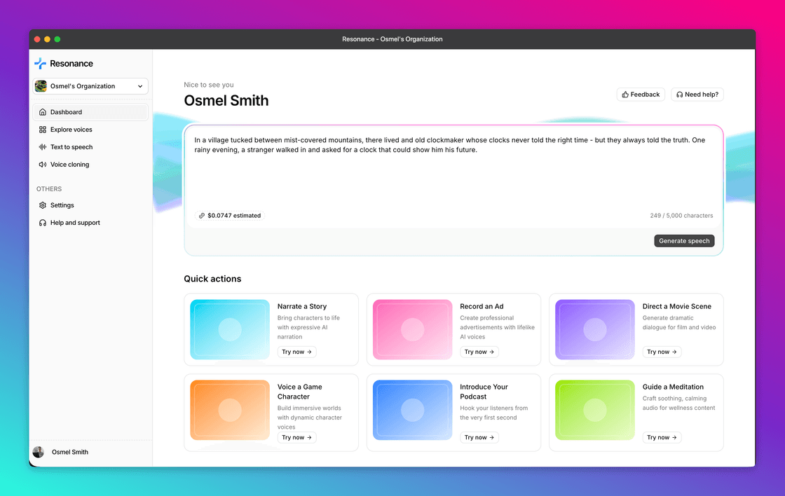This screenshot has height=496, width=785.
Task: Click the Generate speech button
Action: click(684, 241)
